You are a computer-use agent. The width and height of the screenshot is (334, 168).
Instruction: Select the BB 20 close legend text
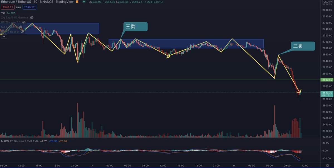(11, 22)
